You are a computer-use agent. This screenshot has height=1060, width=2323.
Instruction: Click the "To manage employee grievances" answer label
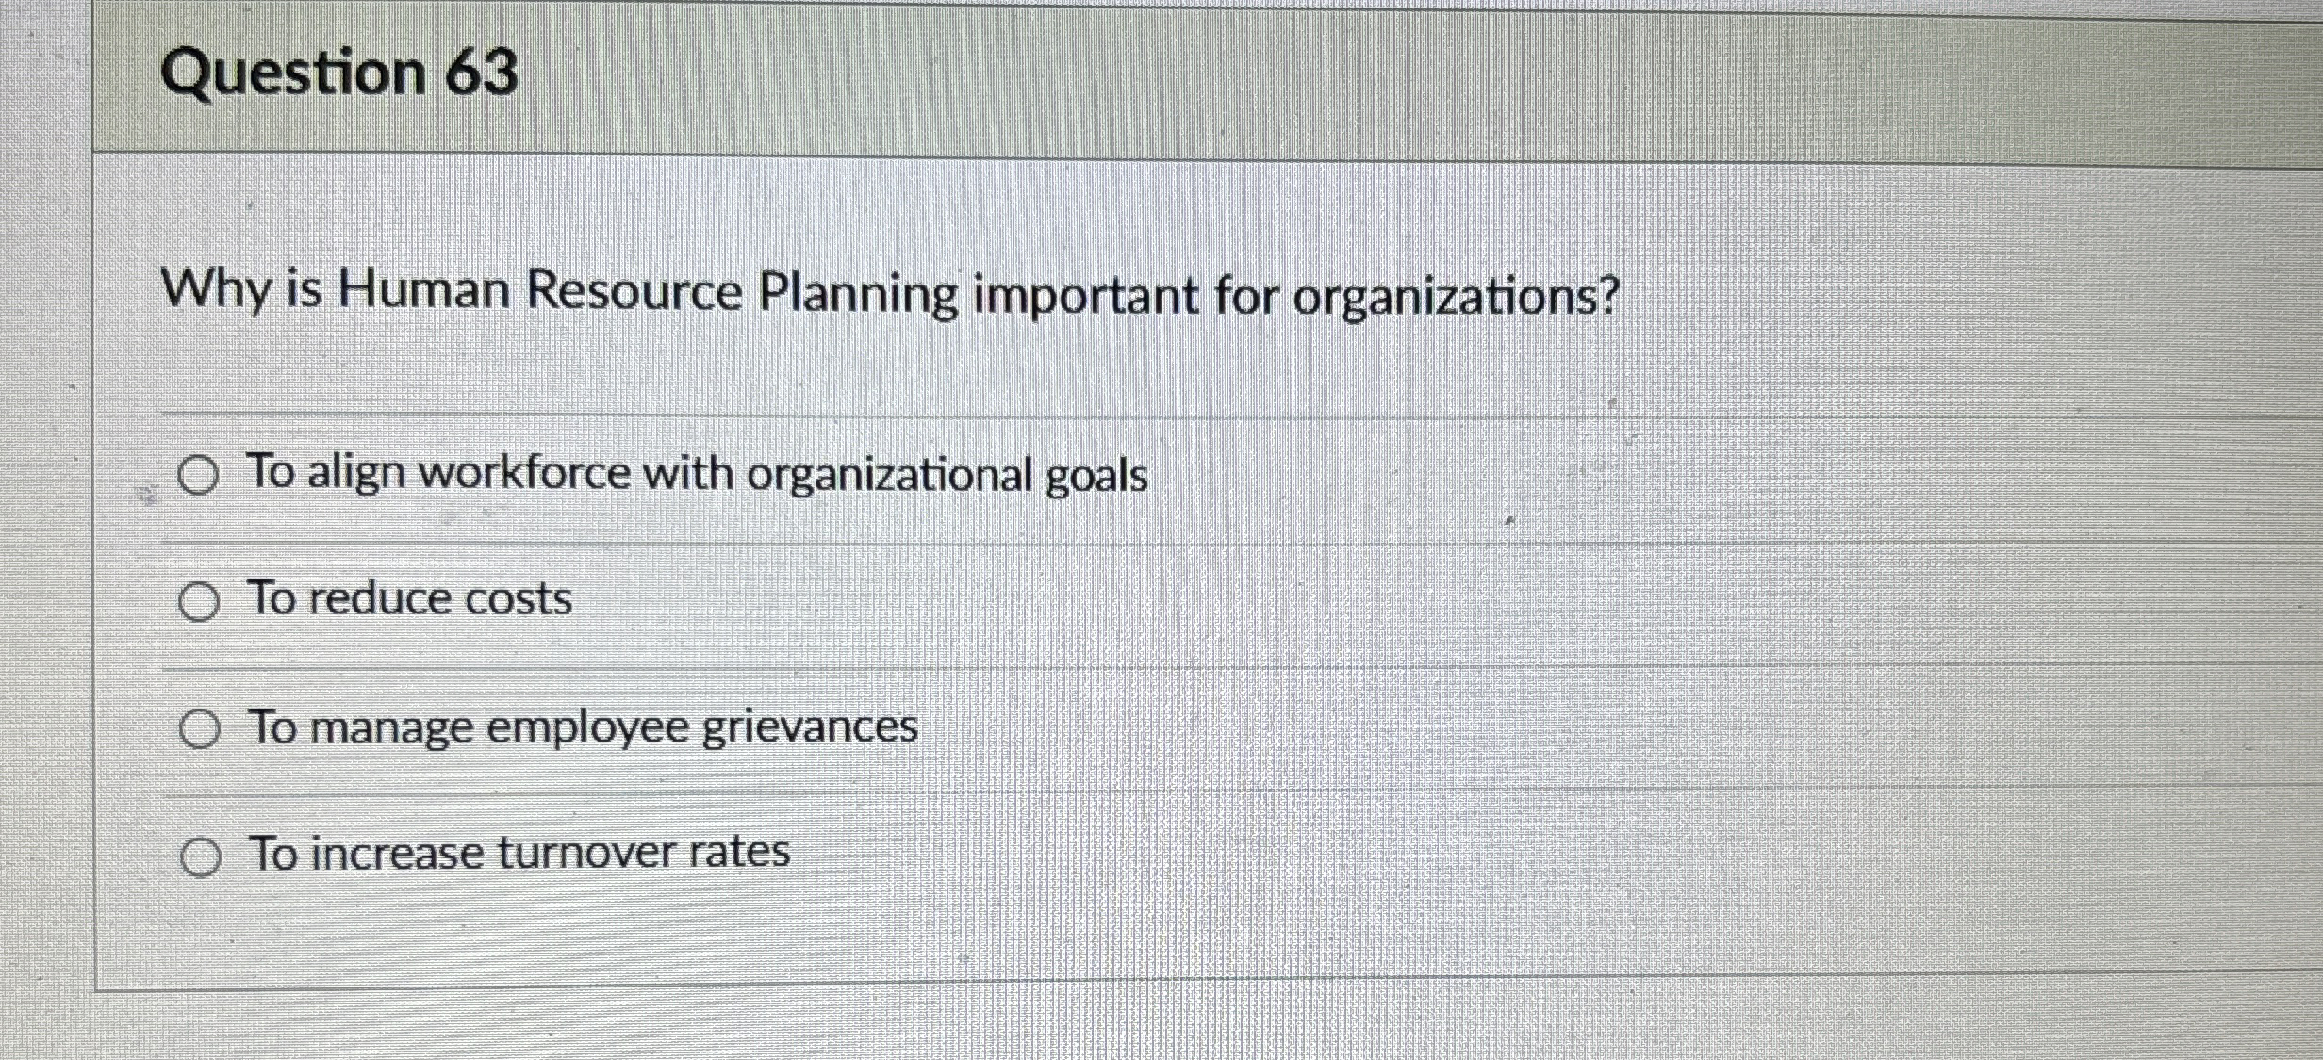tap(583, 727)
